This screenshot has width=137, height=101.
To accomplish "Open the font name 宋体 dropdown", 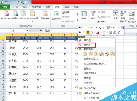I will [x=89, y=28].
